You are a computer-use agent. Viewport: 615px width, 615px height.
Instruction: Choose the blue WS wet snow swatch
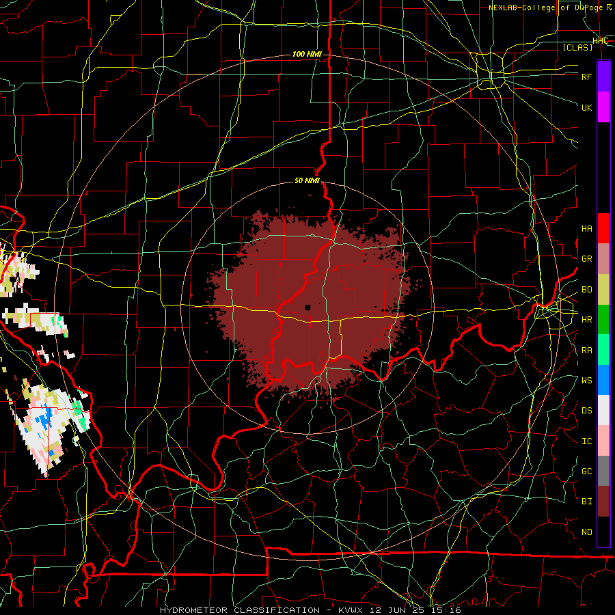(x=603, y=380)
